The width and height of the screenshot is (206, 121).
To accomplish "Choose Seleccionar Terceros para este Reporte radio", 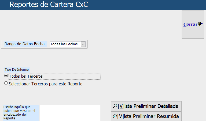I will [x=6, y=83].
